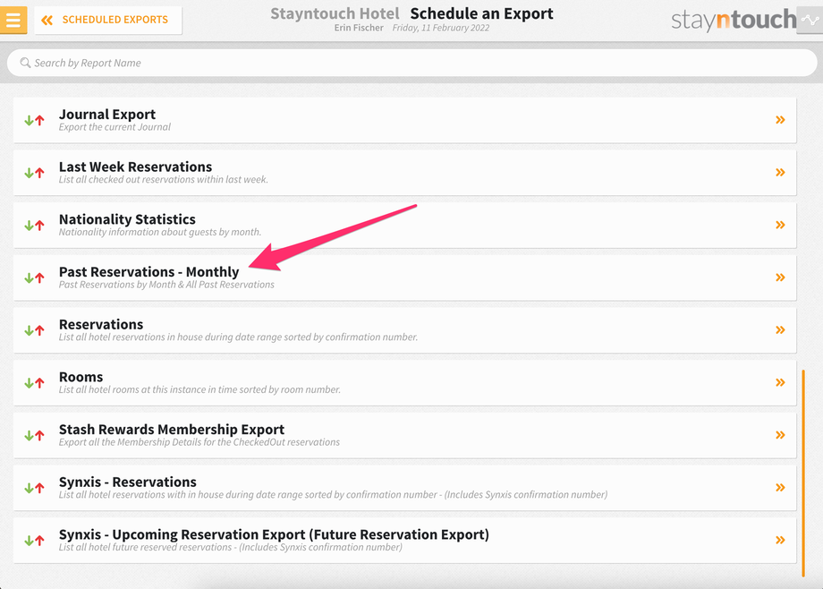Click the export arrows icon for Last Week Reservations
Viewport: 823px width, 589px height.
pos(35,173)
